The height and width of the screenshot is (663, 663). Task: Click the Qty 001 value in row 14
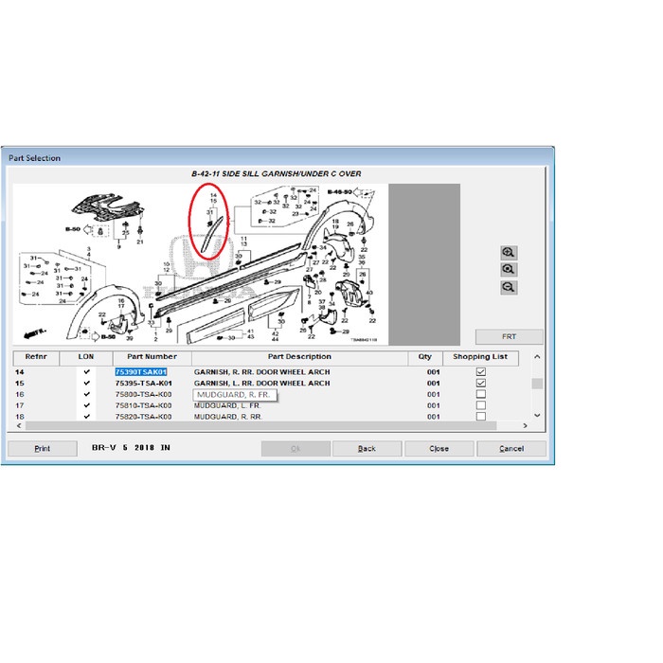[434, 372]
